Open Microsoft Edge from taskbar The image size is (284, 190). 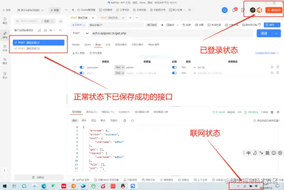[44, 186]
